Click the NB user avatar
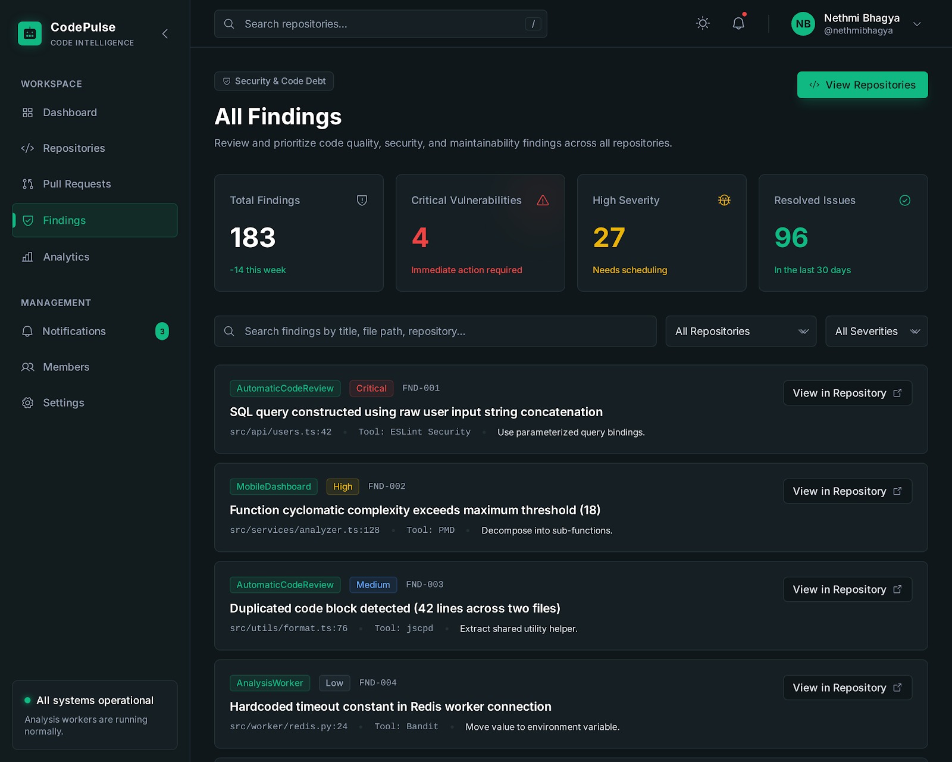 click(803, 24)
